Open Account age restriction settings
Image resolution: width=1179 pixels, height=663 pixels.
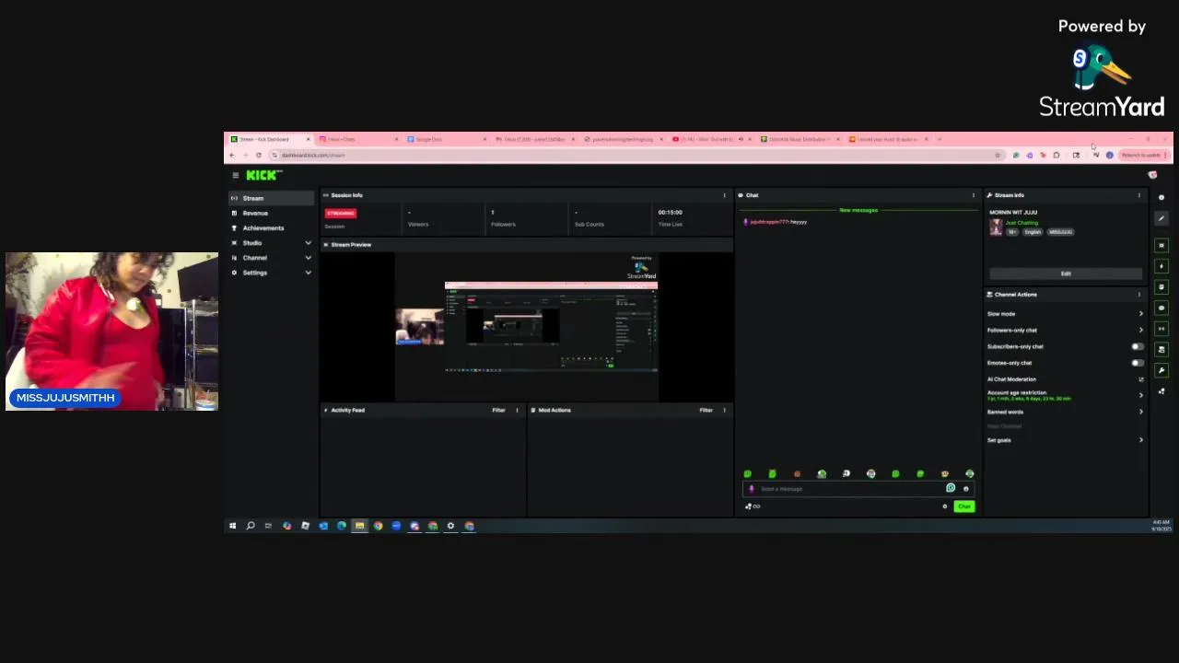(x=1065, y=395)
